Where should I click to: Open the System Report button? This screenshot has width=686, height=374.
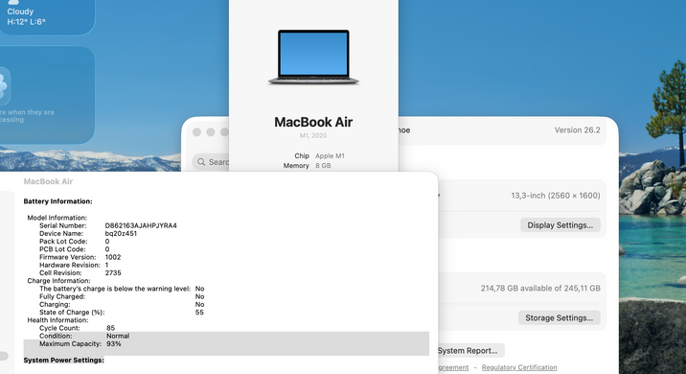point(470,351)
